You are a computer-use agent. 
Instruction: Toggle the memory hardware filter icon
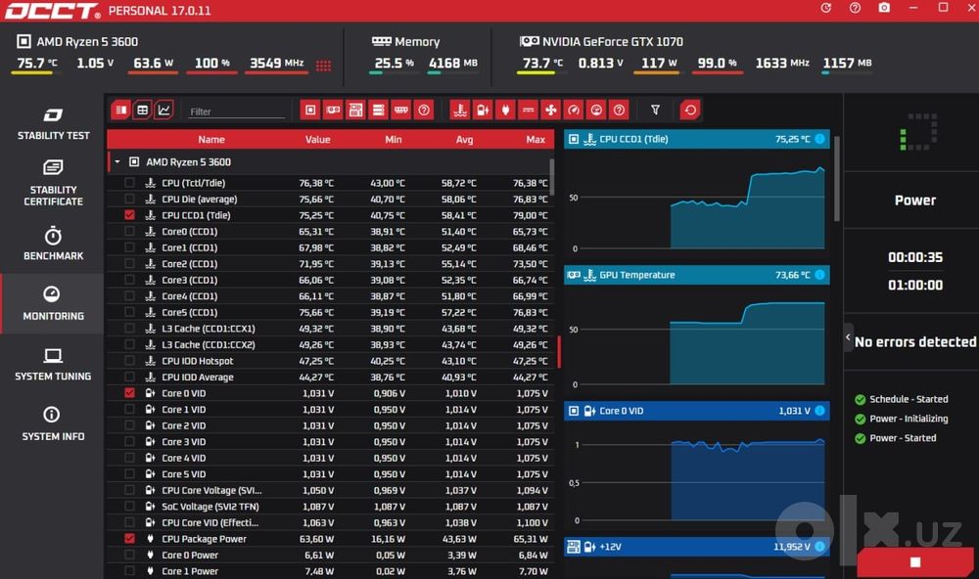coord(400,111)
